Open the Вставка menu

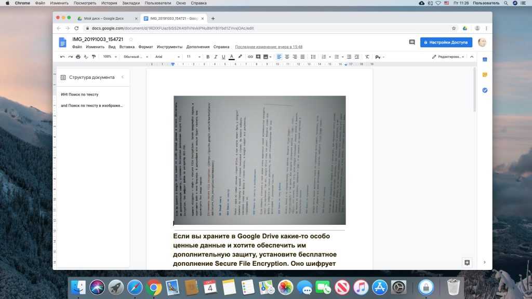(x=127, y=47)
